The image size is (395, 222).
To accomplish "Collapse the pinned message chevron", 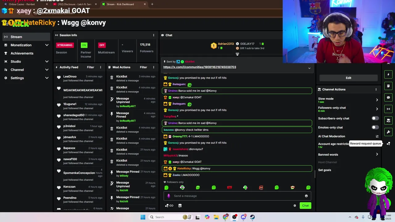I will pyautogui.click(x=309, y=68).
